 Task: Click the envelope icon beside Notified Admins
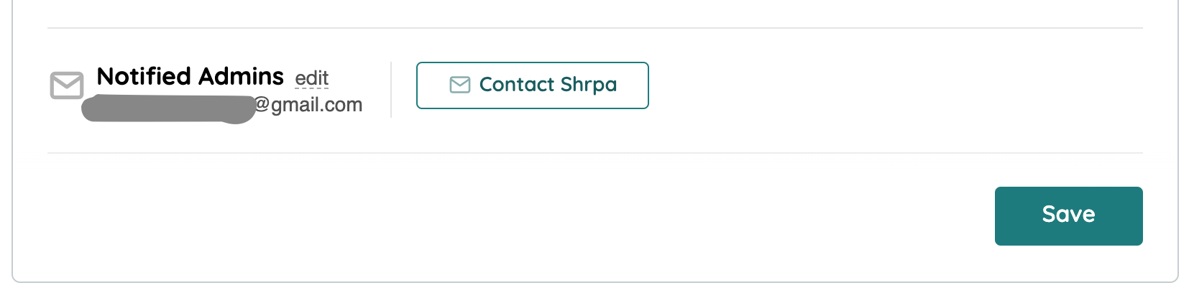(x=67, y=85)
